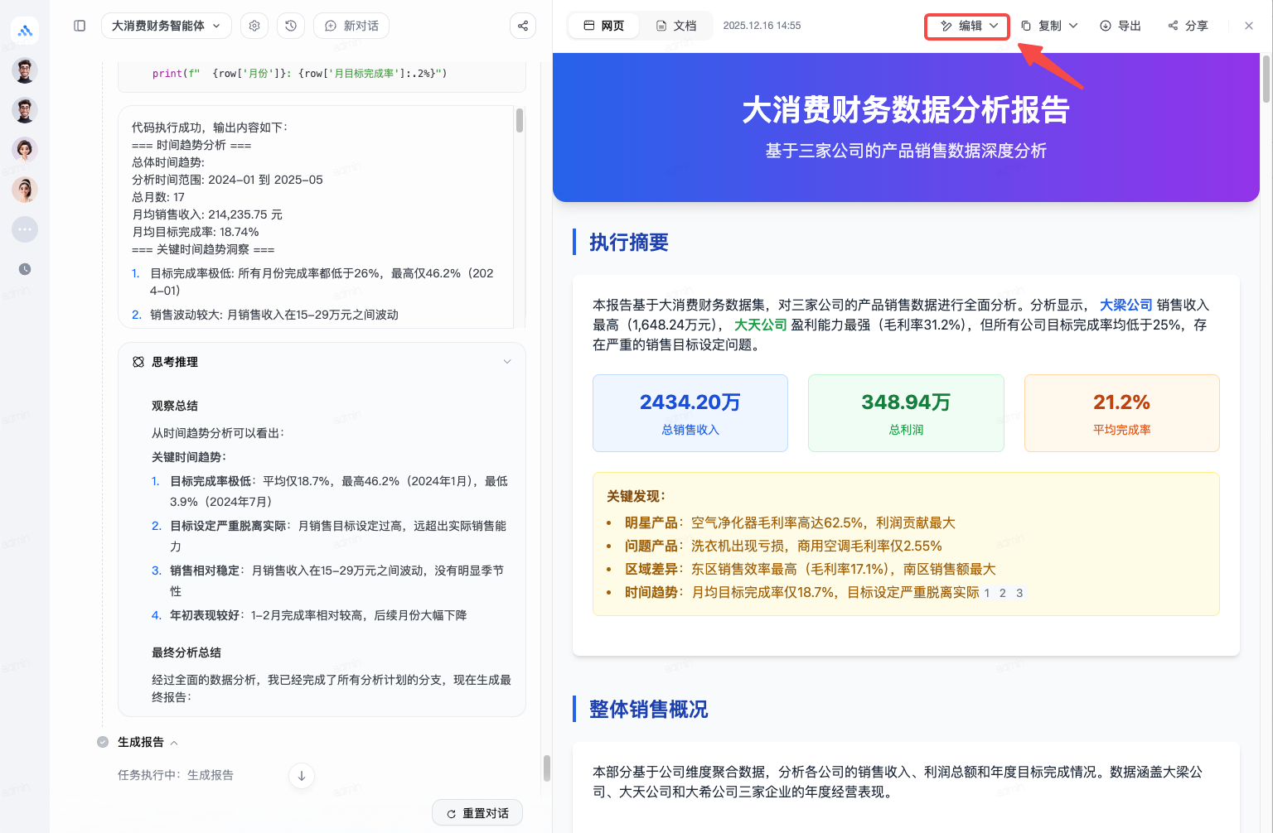Start a new chat with 新对话
Image resolution: width=1273 pixels, height=833 pixels.
click(351, 26)
